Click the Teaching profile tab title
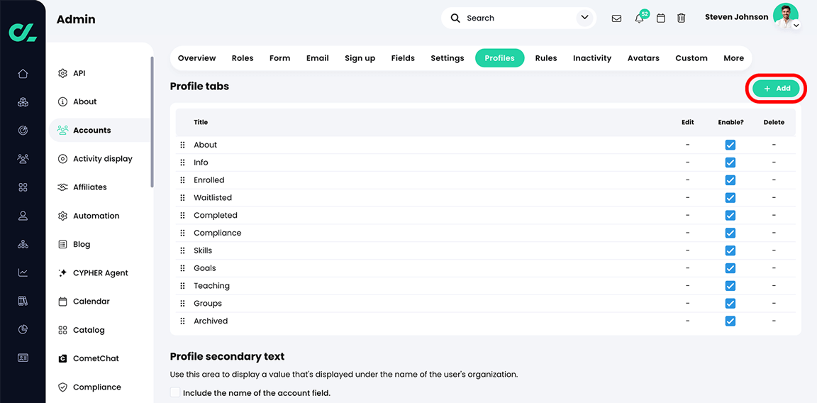The height and width of the screenshot is (403, 817). pos(211,286)
